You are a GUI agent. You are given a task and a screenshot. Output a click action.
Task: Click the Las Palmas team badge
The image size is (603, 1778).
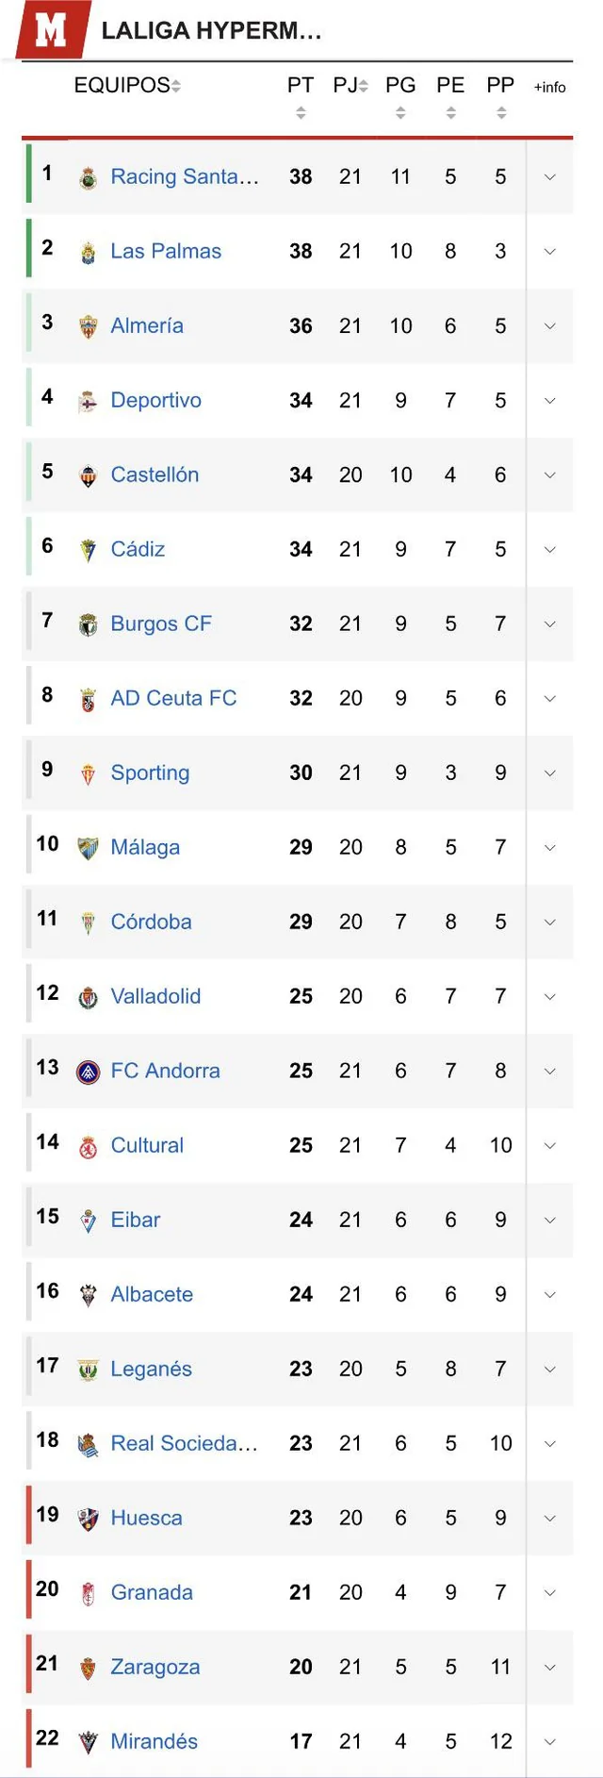click(x=88, y=251)
